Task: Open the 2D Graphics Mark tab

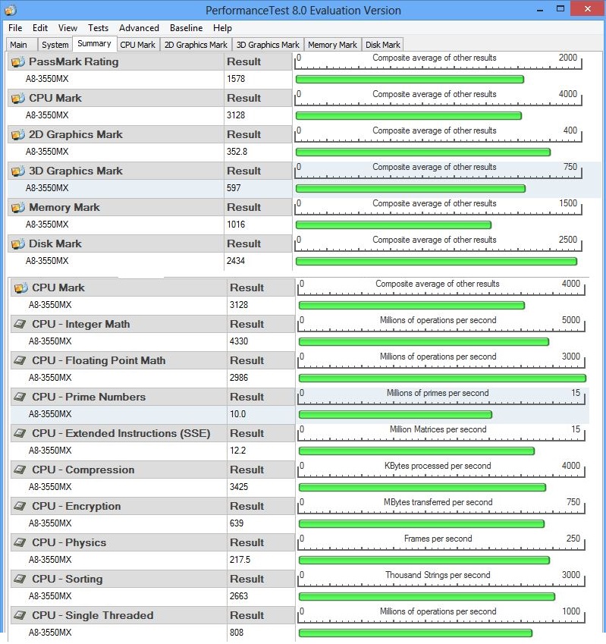Action: coord(196,45)
